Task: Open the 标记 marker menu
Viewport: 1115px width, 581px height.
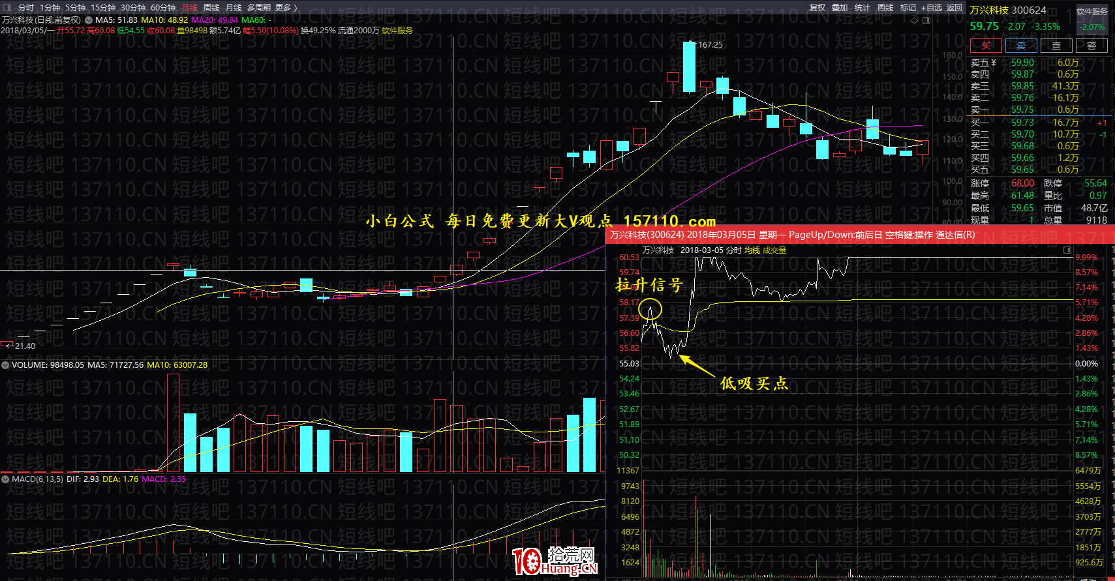Action: 908,8
